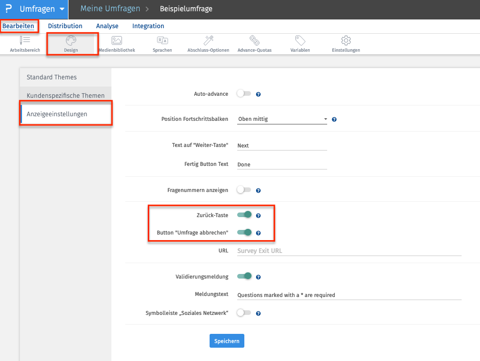480x361 pixels.
Task: Open Einstellungen gear icon
Action: 346,44
